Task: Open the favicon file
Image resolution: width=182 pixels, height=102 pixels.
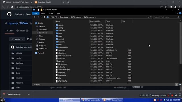Action: [61, 61]
